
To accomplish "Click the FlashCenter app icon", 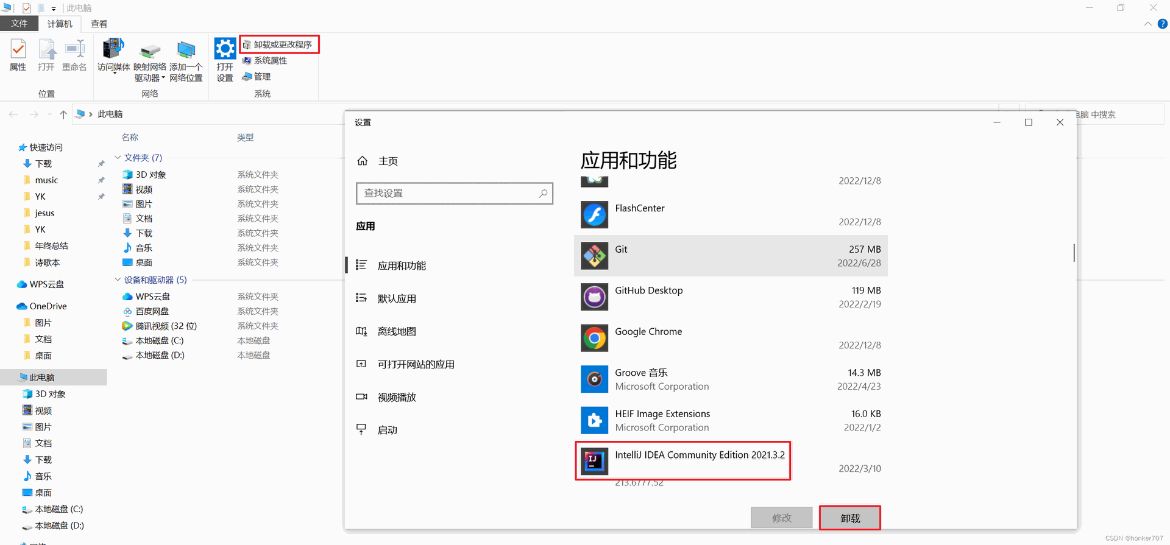I will pyautogui.click(x=594, y=215).
